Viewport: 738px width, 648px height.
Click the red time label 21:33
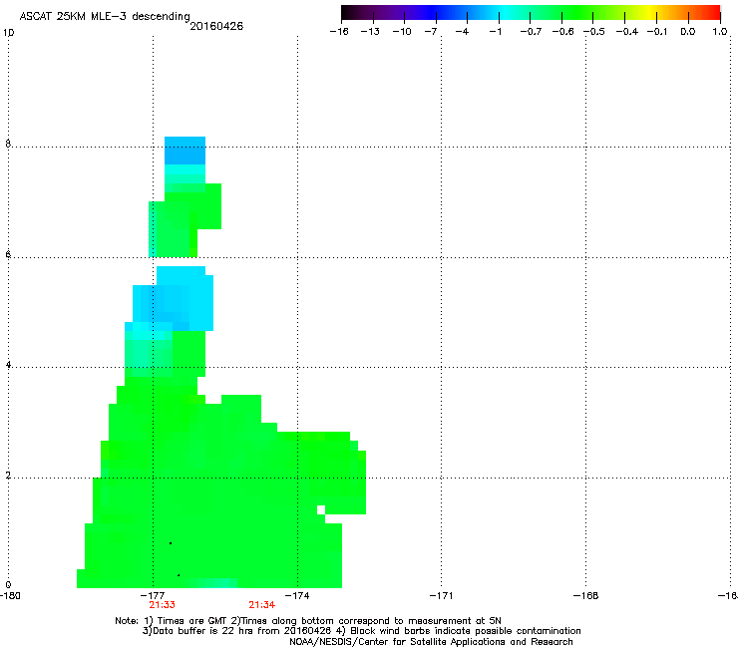162,605
